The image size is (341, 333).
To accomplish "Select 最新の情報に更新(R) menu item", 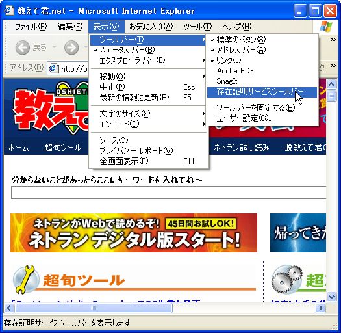I will click(148, 98).
